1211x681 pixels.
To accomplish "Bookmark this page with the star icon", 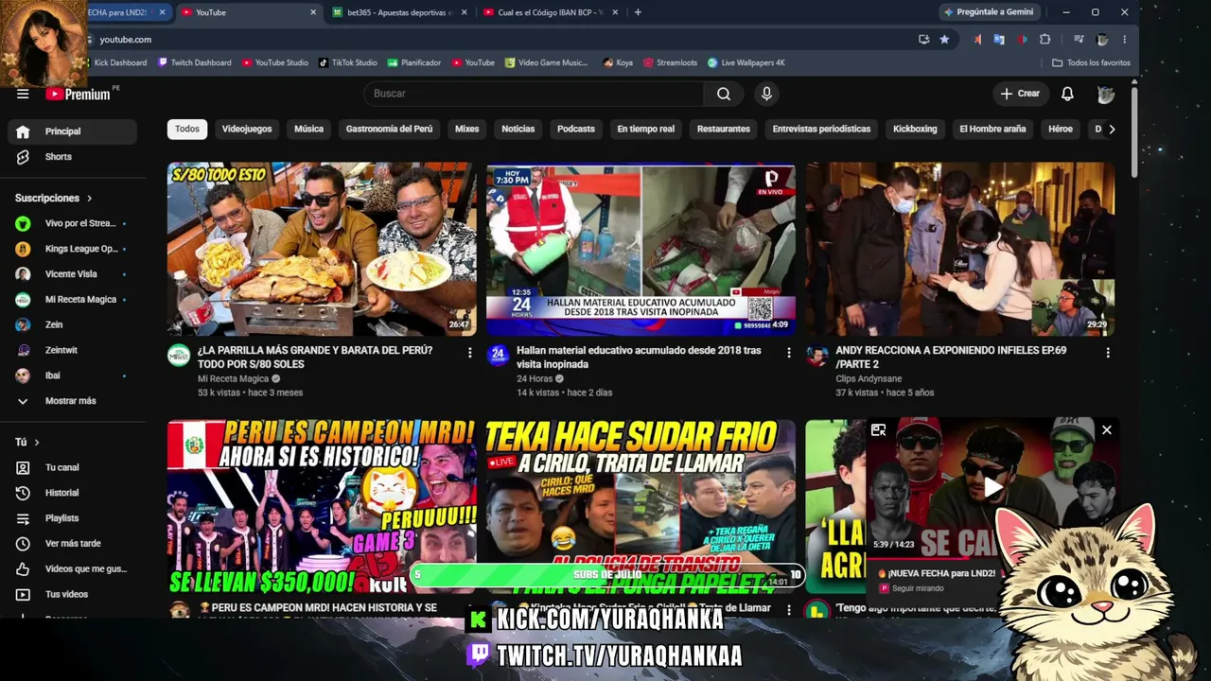I will 944,40.
